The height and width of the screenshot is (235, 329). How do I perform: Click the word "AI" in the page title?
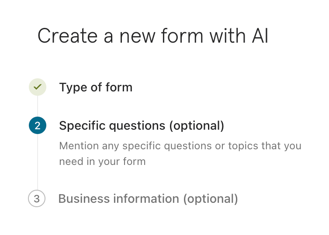click(x=260, y=36)
